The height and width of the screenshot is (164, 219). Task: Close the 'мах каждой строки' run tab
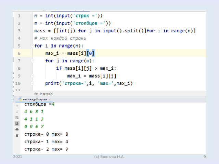pos(50,99)
